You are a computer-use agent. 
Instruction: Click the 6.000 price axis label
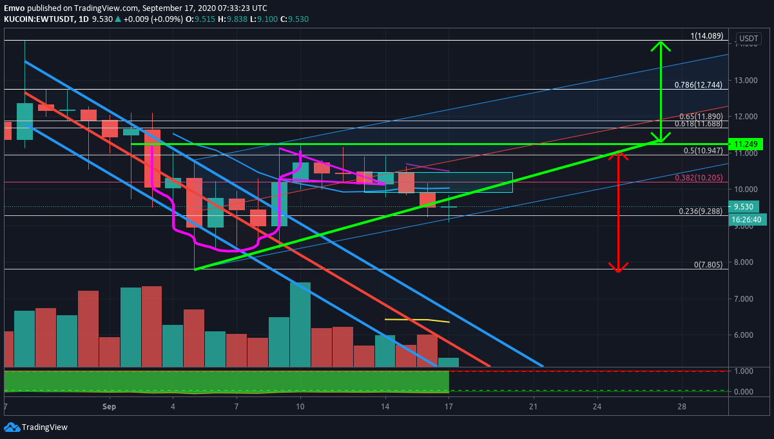pyautogui.click(x=745, y=335)
